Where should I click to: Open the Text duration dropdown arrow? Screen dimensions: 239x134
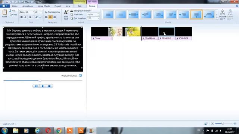98,18
